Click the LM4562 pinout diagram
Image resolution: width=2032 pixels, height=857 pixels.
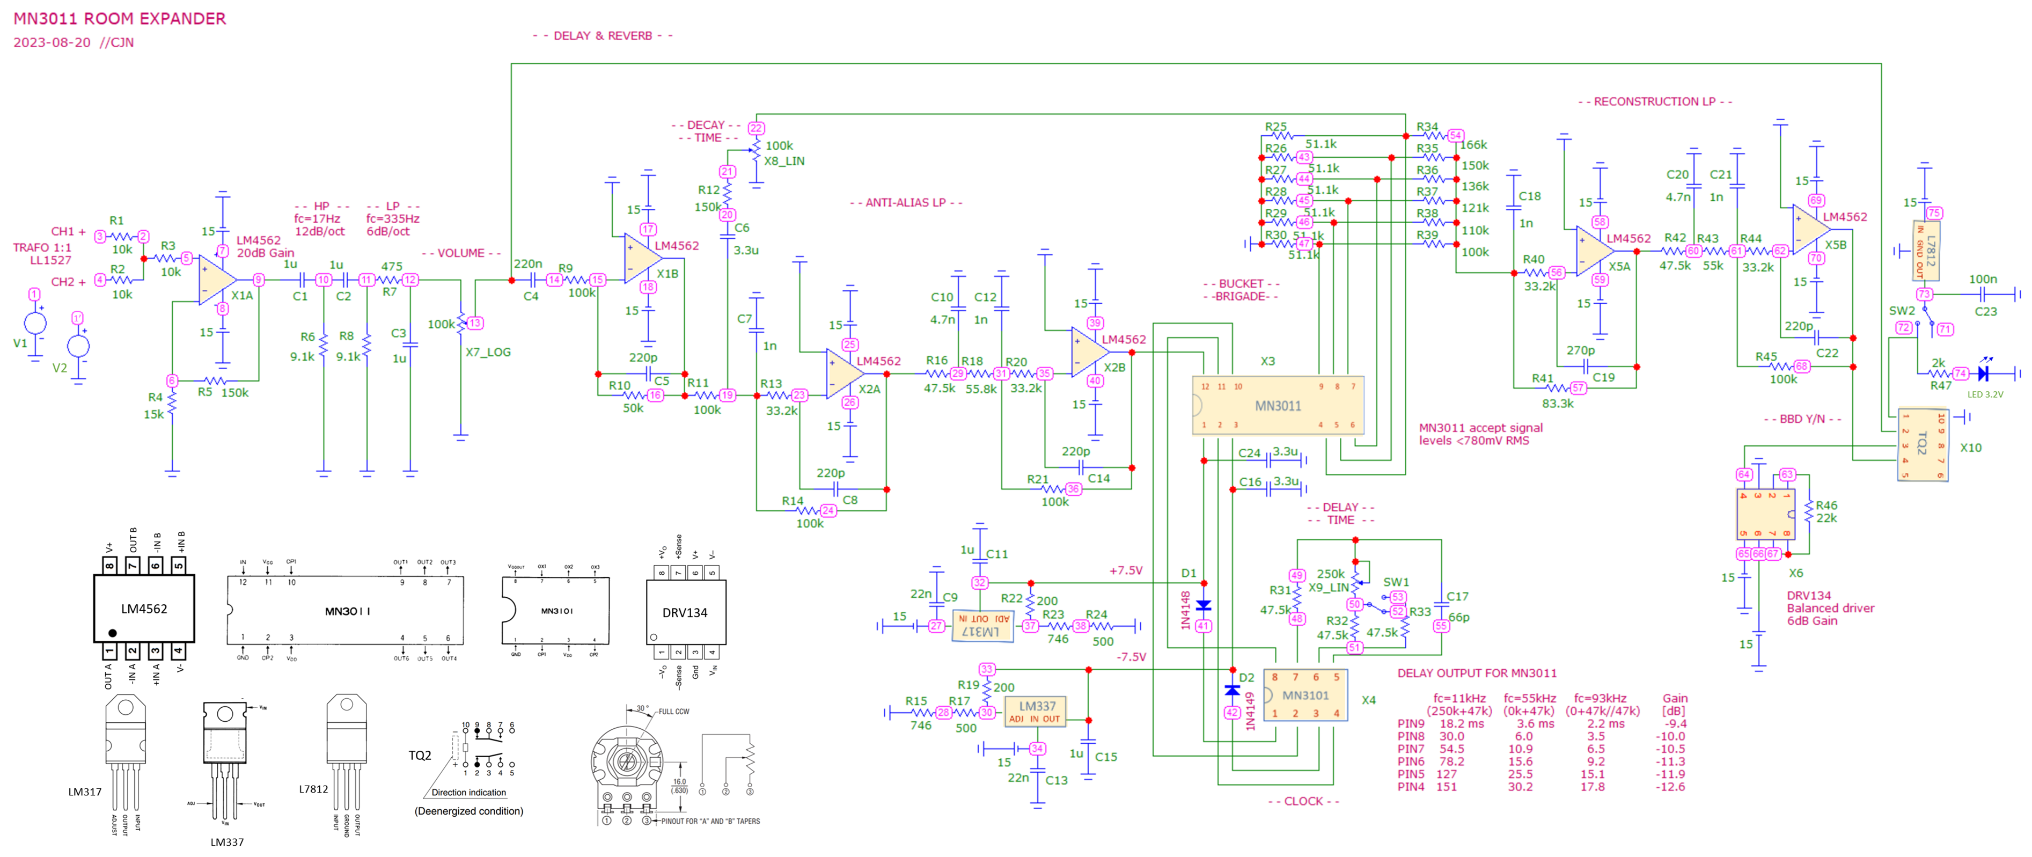click(144, 609)
